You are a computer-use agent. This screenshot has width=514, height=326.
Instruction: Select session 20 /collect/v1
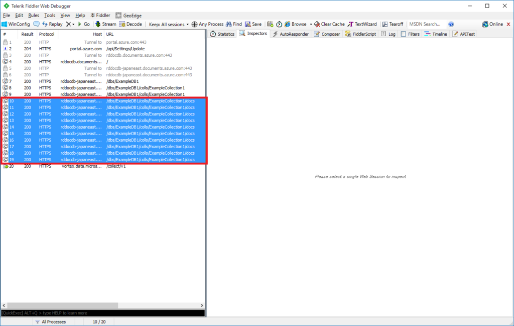click(x=103, y=166)
